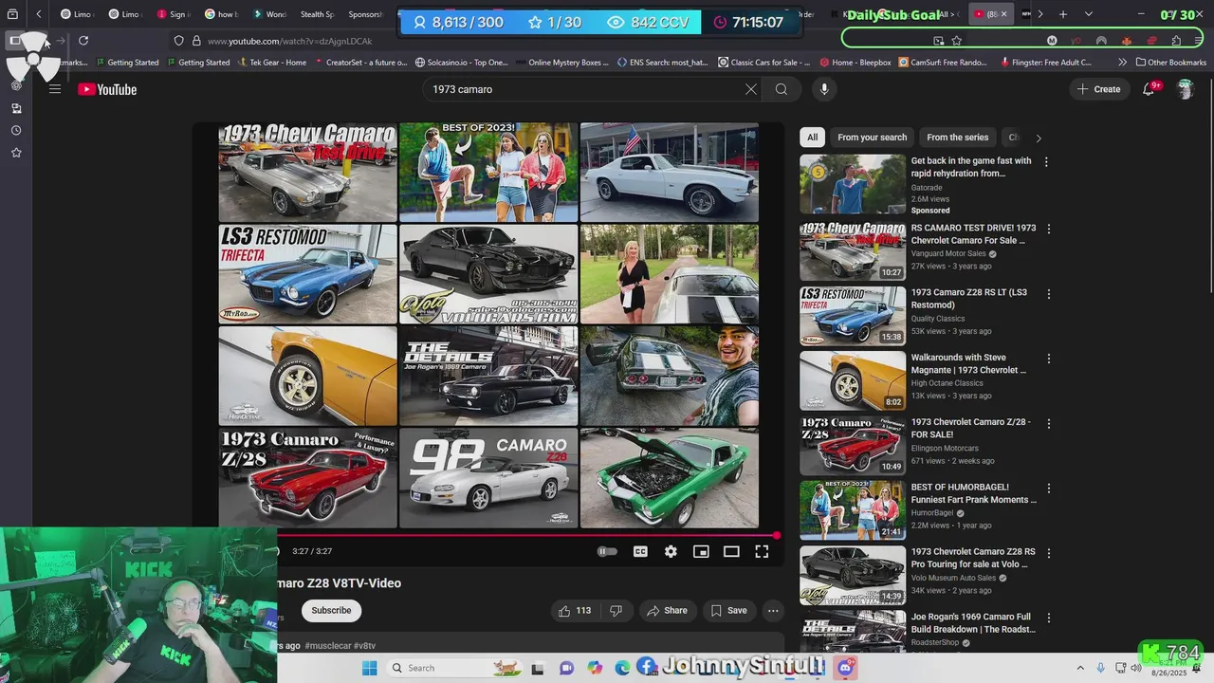
Task: Open options for Best of HumorBagel video
Action: (x=1048, y=489)
